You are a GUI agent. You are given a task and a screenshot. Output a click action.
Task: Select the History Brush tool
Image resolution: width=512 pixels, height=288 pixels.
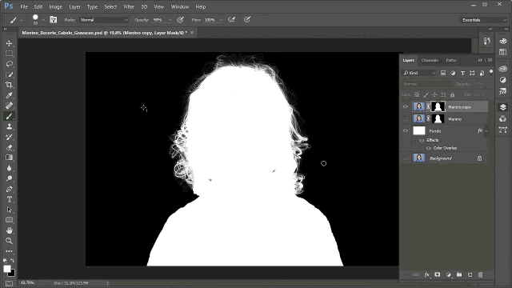click(9, 137)
